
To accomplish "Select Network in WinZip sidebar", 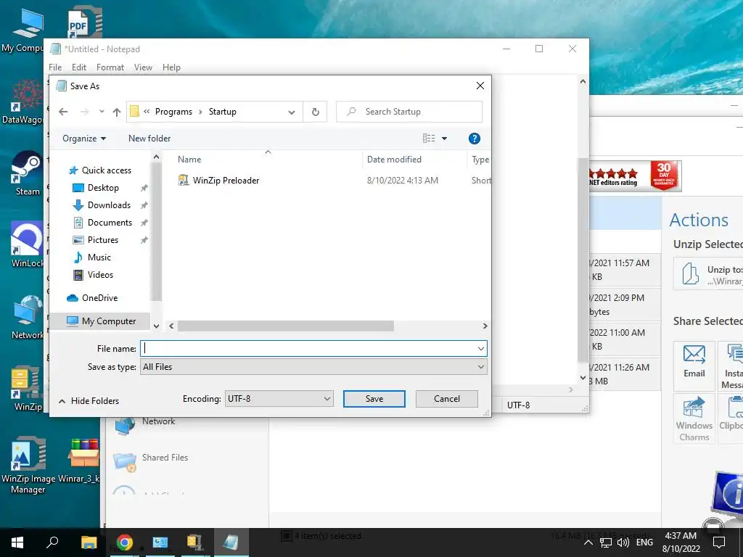I will (145, 424).
